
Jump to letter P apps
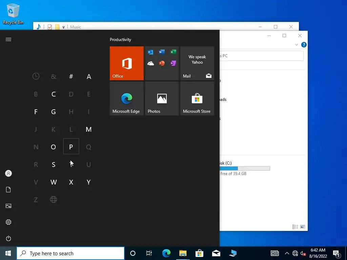(71, 146)
